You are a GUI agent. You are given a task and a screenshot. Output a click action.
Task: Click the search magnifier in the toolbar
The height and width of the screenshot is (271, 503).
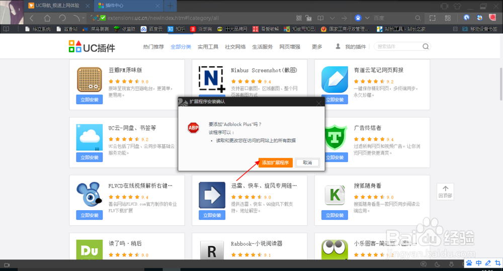click(x=417, y=18)
